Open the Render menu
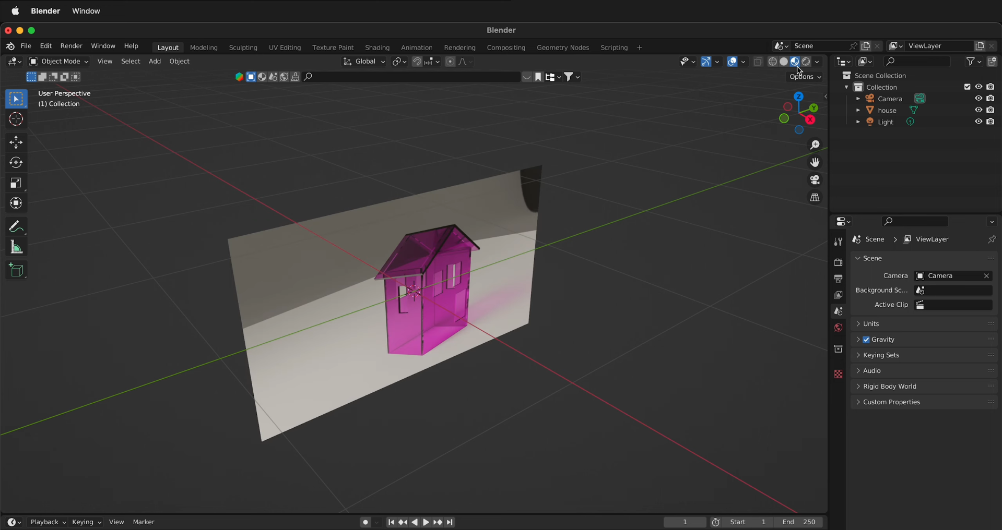Viewport: 1002px width, 530px height. click(x=71, y=46)
